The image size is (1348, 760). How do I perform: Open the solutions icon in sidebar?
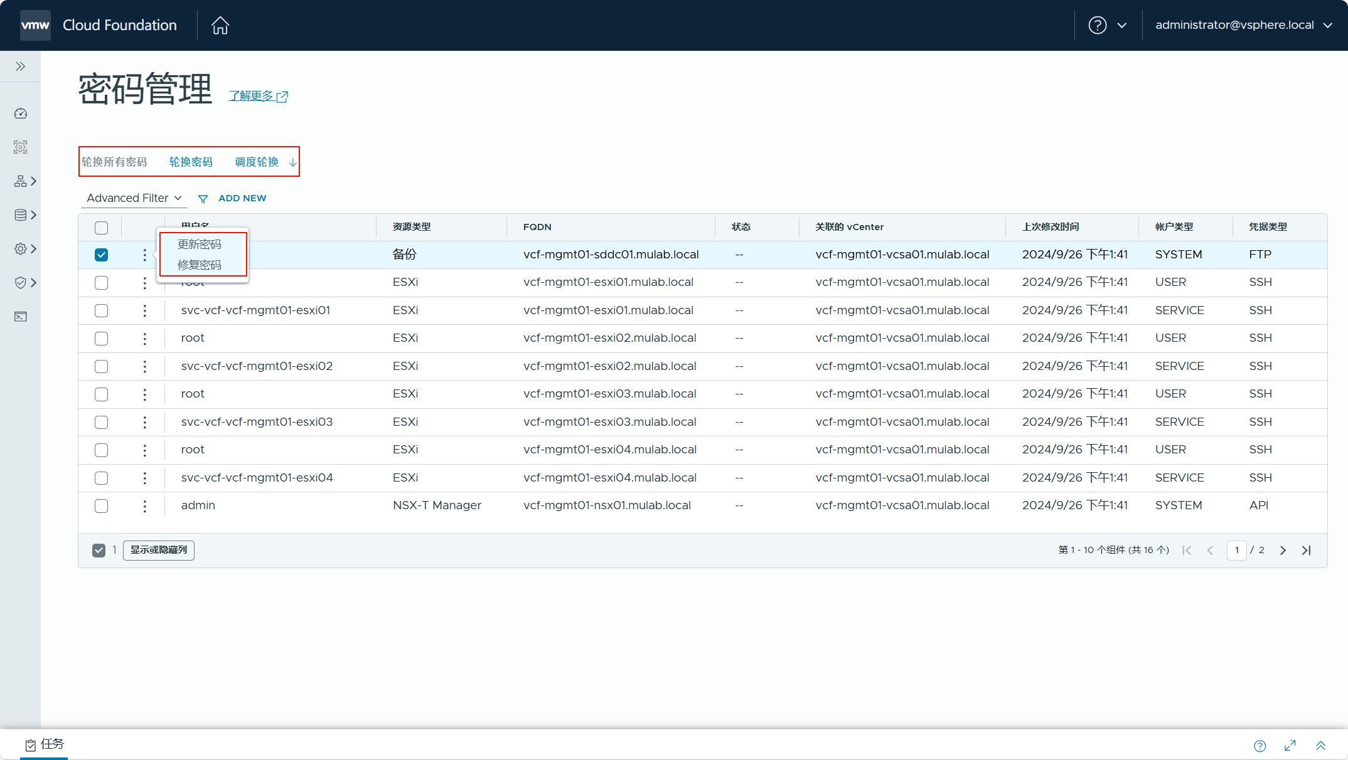click(21, 147)
